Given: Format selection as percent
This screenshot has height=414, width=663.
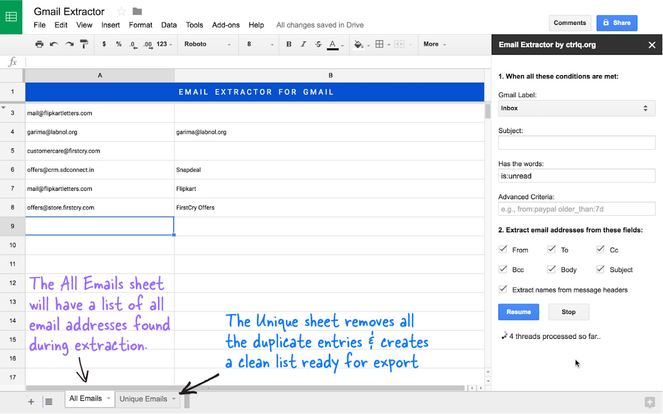Looking at the screenshot, I should point(118,44).
